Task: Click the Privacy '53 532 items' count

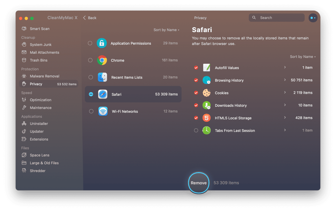Action: point(67,84)
